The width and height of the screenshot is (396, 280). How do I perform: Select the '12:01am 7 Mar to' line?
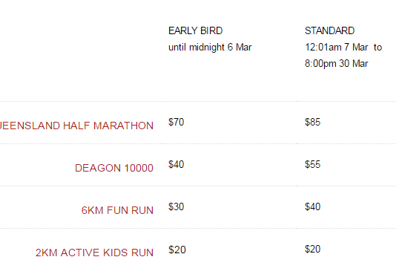(x=343, y=48)
